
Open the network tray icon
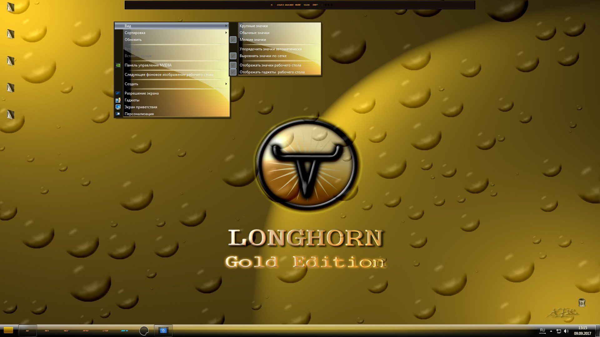(x=559, y=331)
